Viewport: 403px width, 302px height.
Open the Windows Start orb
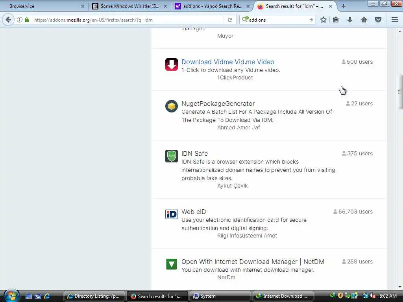11,296
